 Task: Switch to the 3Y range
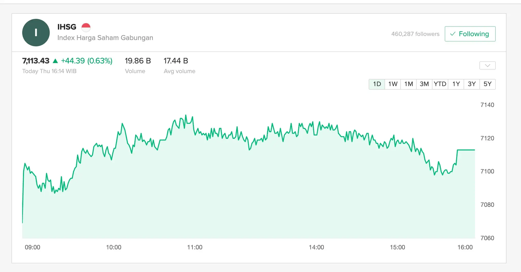click(472, 84)
